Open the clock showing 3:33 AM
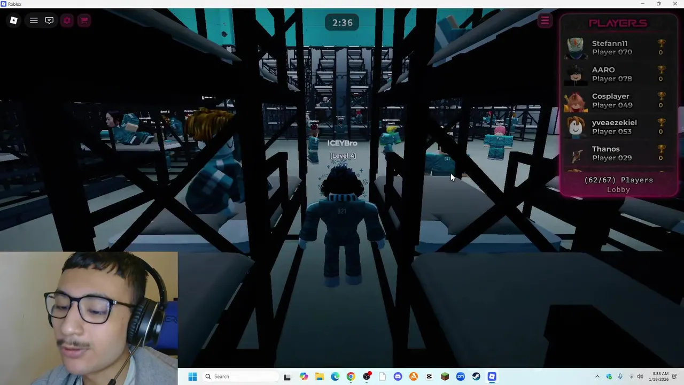 point(660,376)
